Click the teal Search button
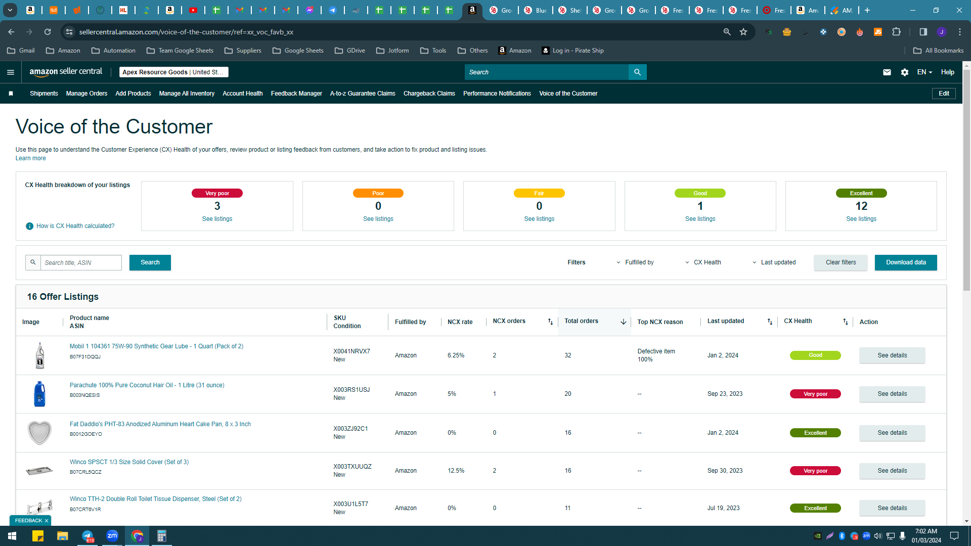Image resolution: width=971 pixels, height=546 pixels. pyautogui.click(x=150, y=262)
